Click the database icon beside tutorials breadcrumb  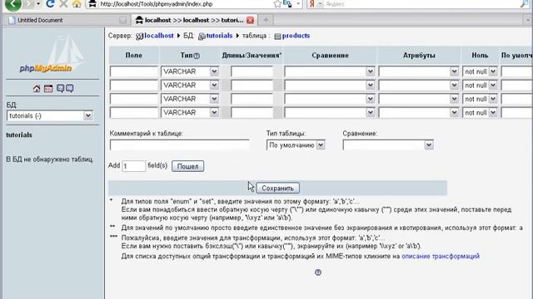[x=202, y=37]
